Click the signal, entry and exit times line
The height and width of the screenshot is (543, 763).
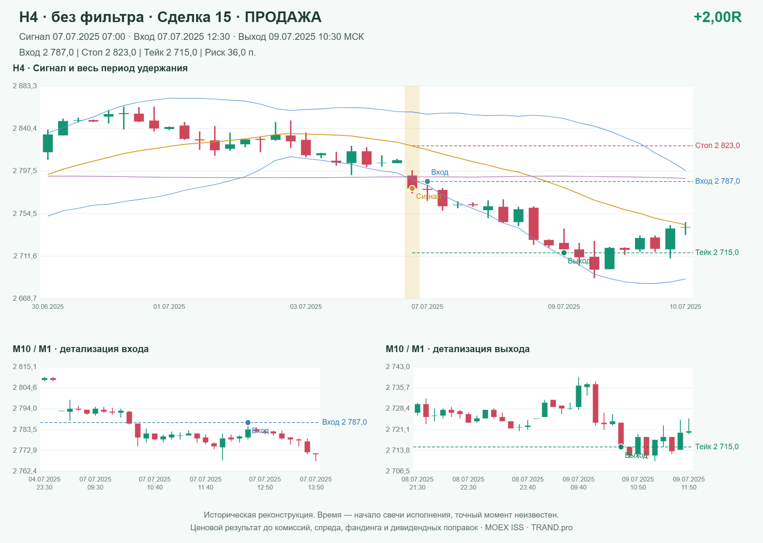191,37
